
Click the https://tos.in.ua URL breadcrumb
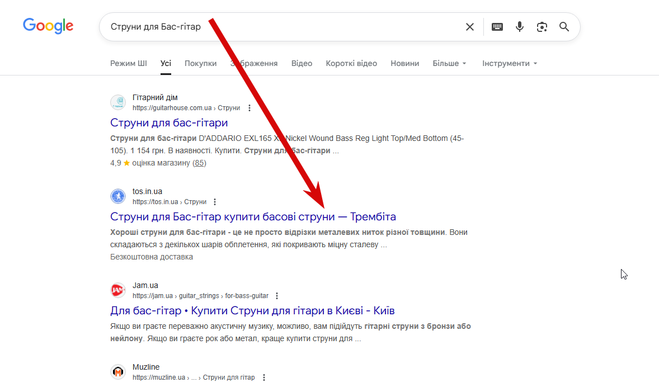point(170,202)
